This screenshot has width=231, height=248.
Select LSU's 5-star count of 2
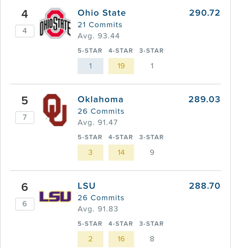tap(90, 239)
